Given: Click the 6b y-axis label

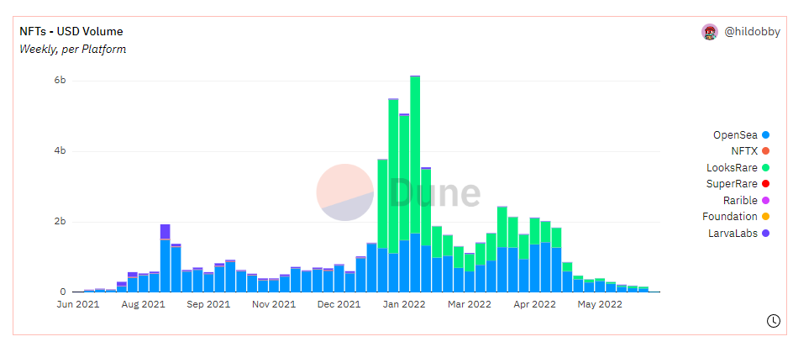Looking at the screenshot, I should [60, 81].
